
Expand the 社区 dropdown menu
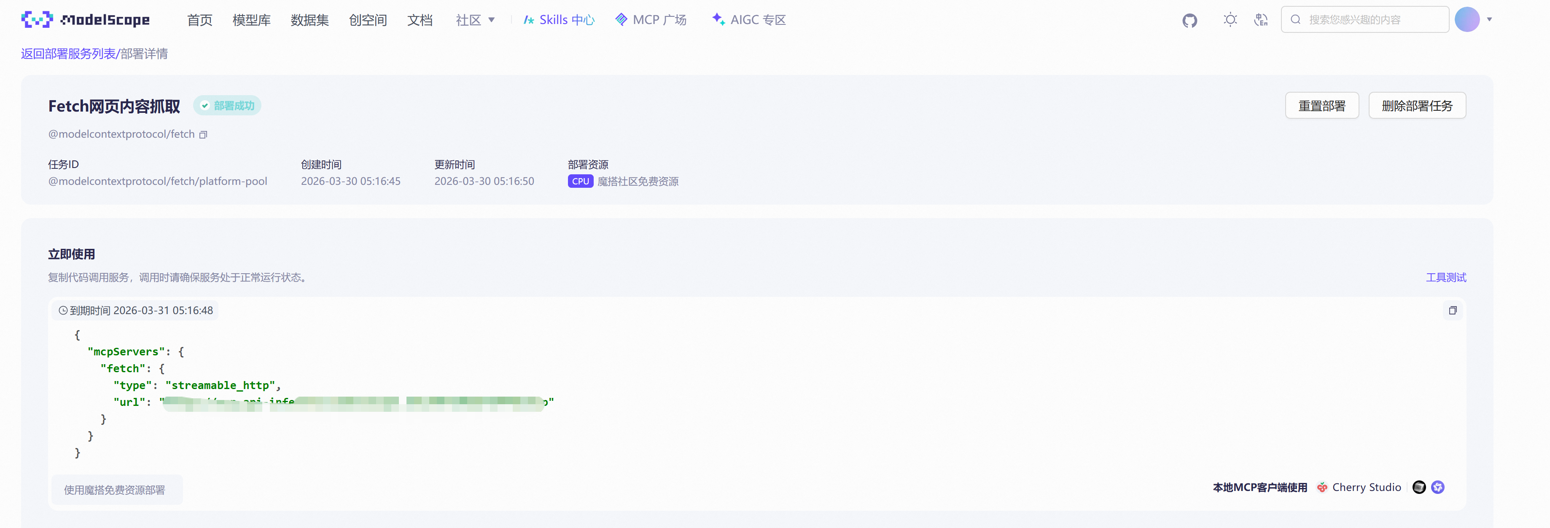475,20
